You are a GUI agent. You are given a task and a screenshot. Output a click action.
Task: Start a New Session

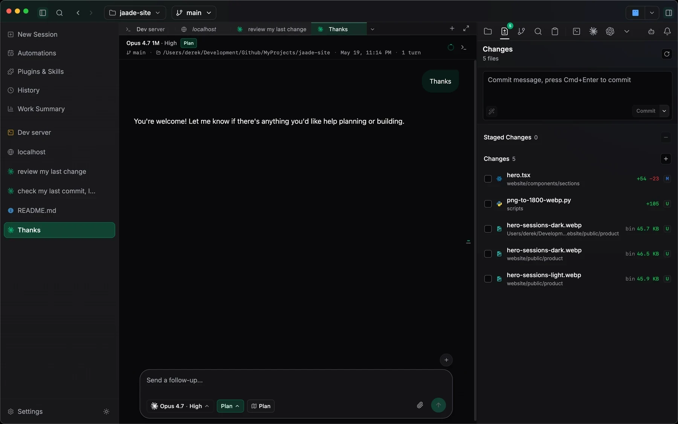60,34
